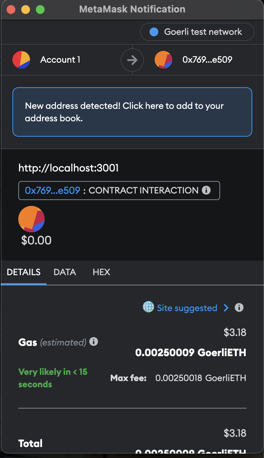The height and width of the screenshot is (458, 264).
Task: Click the info icon next to Site suggested
Action: (239, 307)
